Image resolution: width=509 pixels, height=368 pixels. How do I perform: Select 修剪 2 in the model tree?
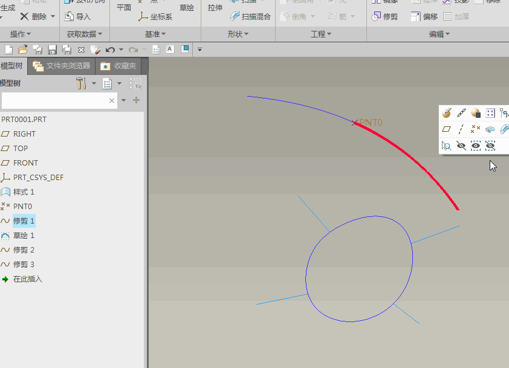(x=24, y=250)
